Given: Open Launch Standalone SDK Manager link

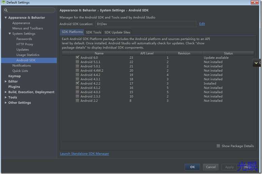Looking at the screenshot, I should point(84,154).
